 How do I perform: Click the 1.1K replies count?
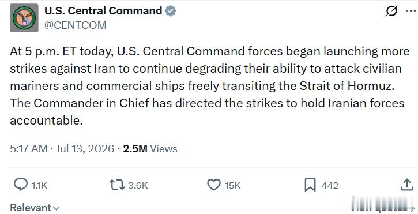click(x=39, y=186)
